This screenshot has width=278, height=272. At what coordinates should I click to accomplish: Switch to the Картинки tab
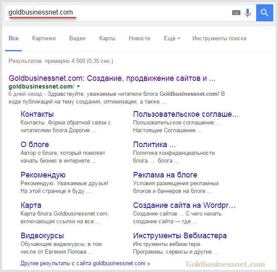tap(44, 38)
